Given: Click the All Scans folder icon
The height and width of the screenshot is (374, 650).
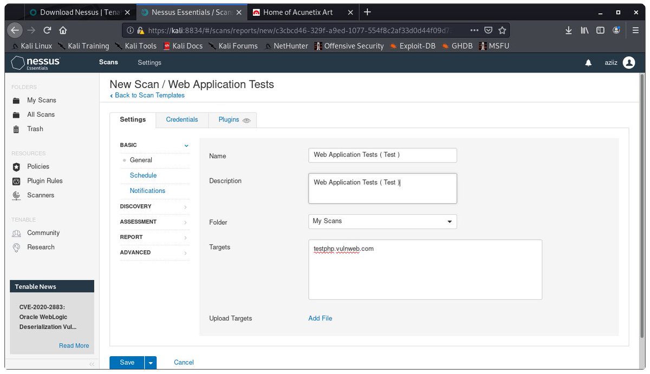Looking at the screenshot, I should point(16,115).
